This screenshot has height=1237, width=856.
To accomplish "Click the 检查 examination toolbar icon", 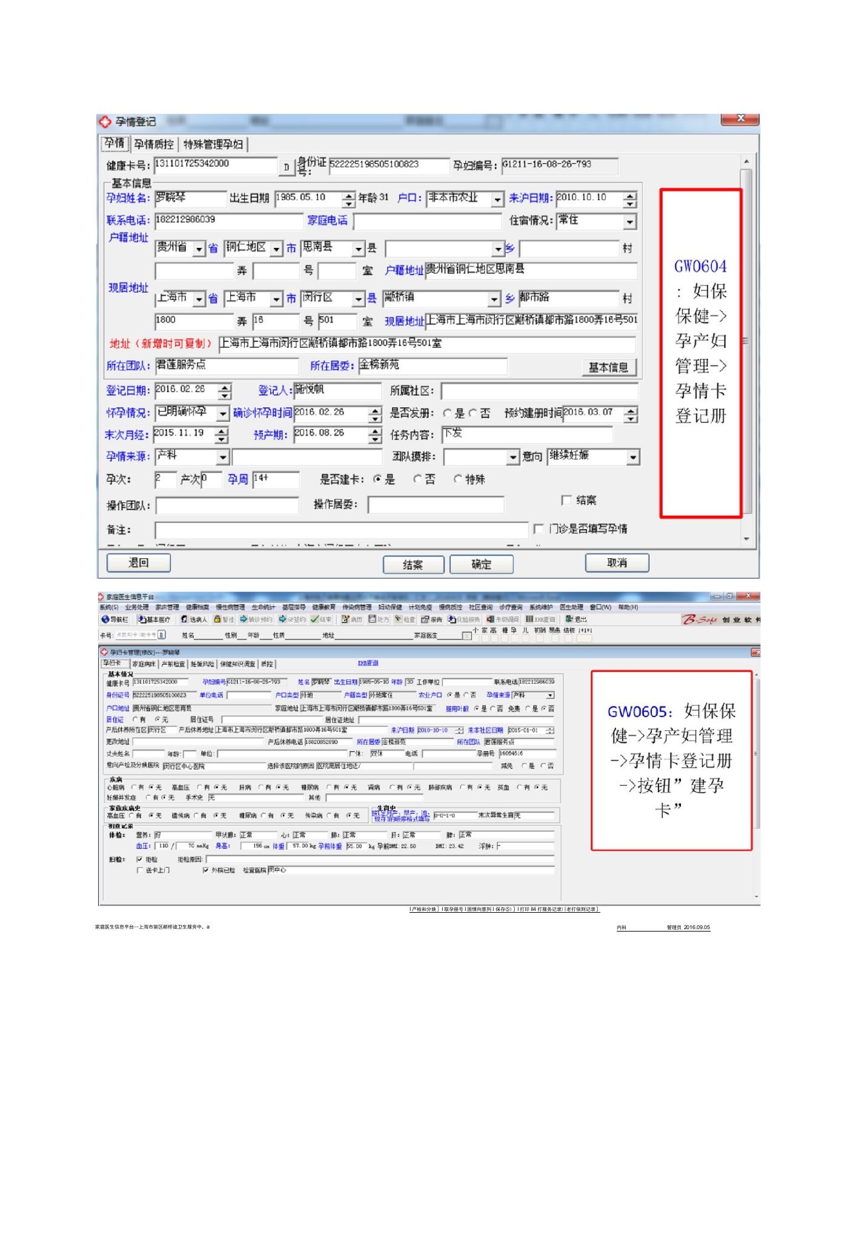I will point(405,619).
